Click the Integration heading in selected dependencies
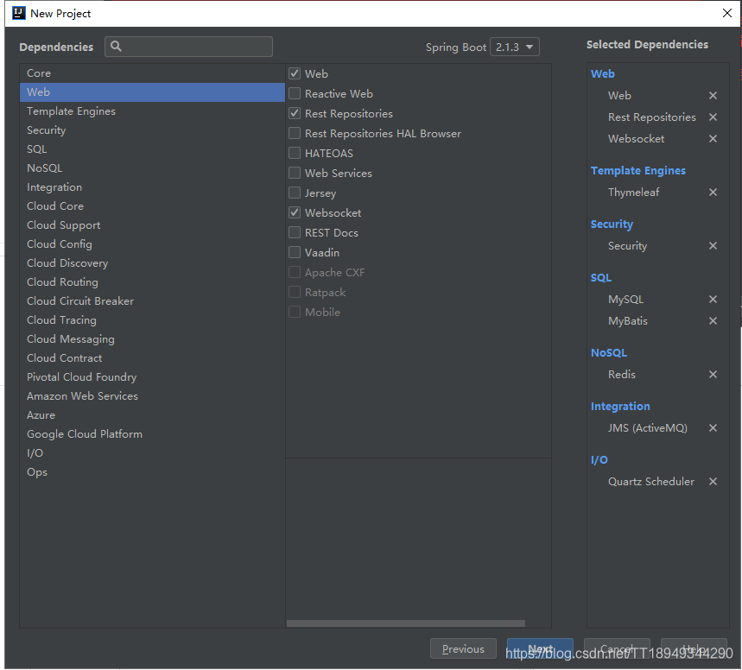 620,407
